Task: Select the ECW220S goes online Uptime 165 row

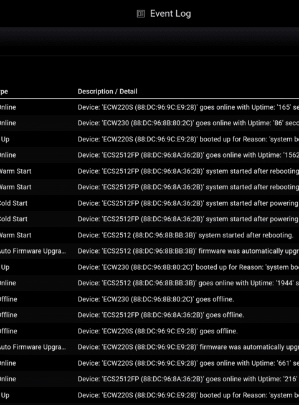Action: pos(149,107)
